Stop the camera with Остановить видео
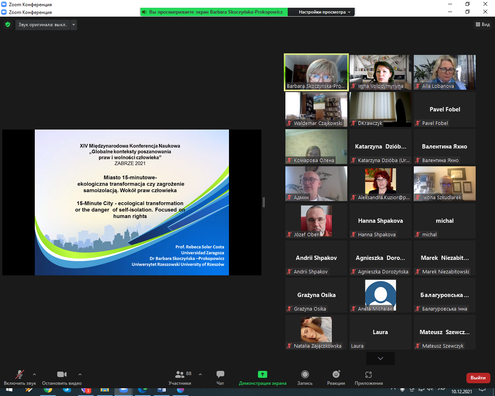The width and height of the screenshot is (495, 396). pyautogui.click(x=62, y=377)
